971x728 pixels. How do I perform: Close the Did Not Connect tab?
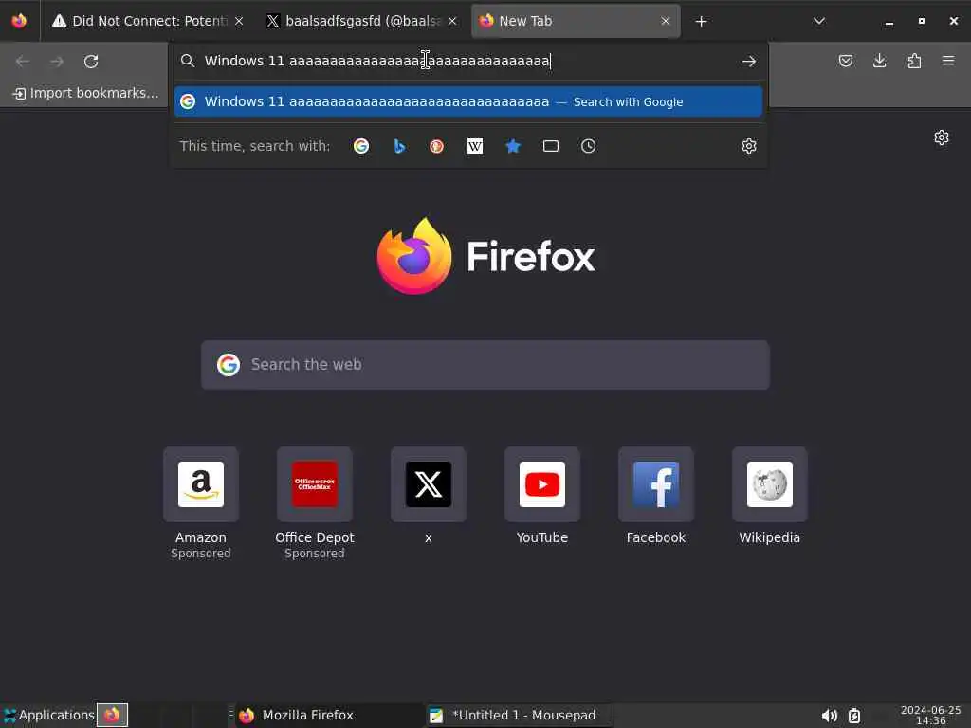click(239, 21)
